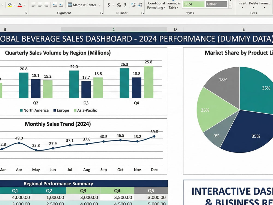Image resolution: width=273 pixels, height=205 pixels.
Task: Open the dollar format dropdown arrow
Action: click(x=114, y=5)
